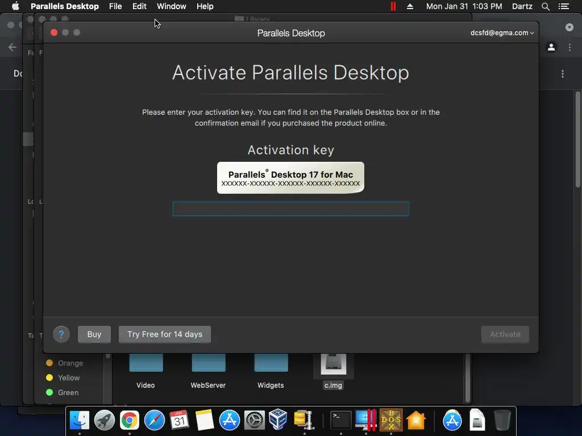Open the Window menu
This screenshot has width=582, height=436.
click(172, 6)
